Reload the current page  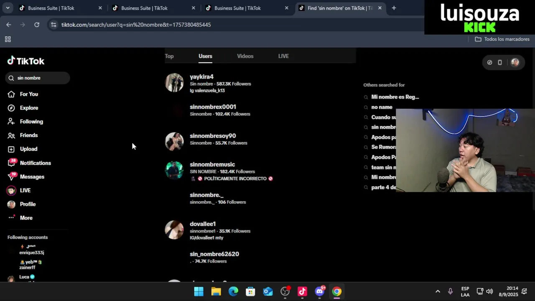pyautogui.click(x=37, y=25)
